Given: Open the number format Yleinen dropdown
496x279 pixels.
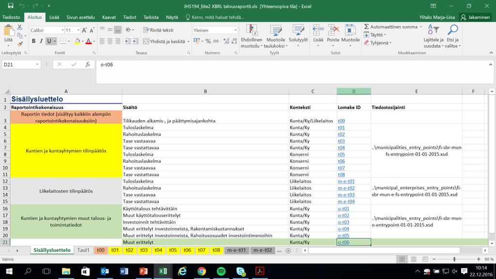Looking at the screenshot, I should tap(235, 31).
